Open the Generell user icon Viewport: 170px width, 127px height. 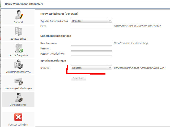pos(18,15)
